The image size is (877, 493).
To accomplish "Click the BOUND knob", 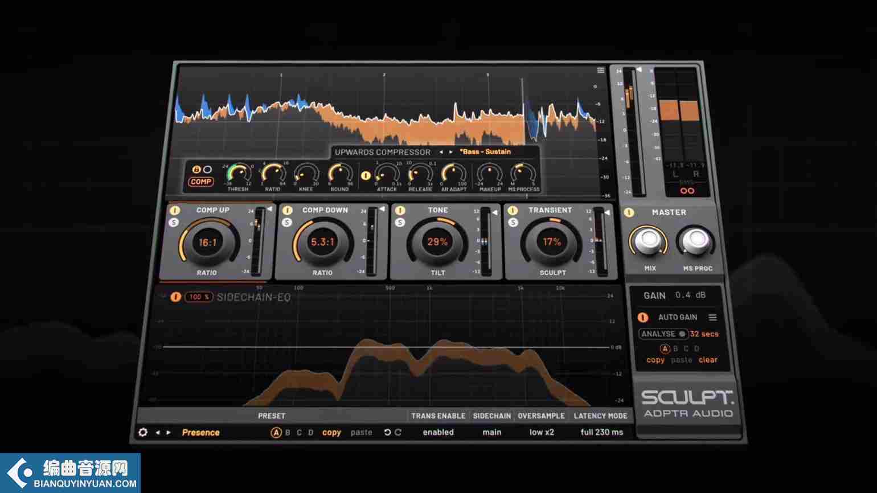I will tap(339, 173).
